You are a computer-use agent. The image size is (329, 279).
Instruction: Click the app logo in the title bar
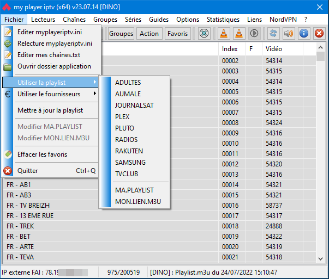(7, 7)
